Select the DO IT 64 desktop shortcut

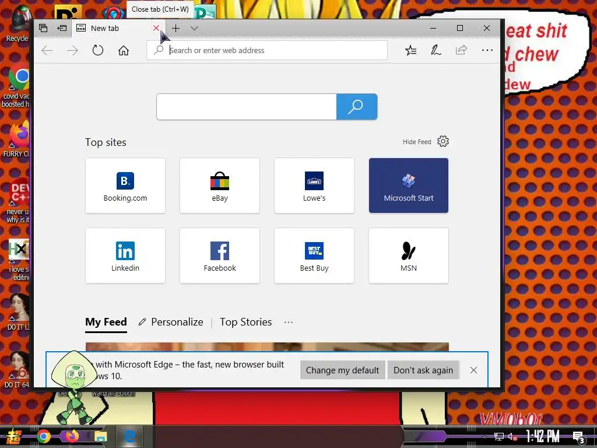click(x=17, y=370)
